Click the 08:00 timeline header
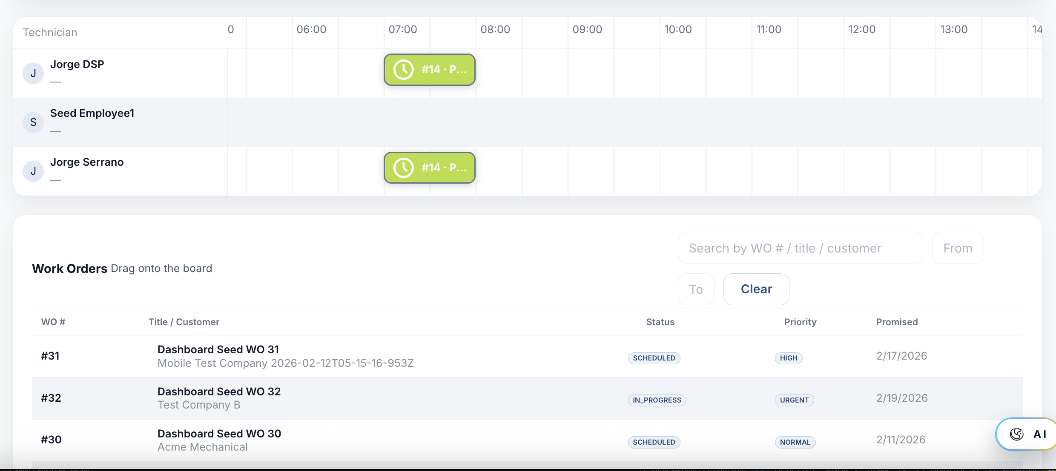The height and width of the screenshot is (471, 1056). coord(496,29)
